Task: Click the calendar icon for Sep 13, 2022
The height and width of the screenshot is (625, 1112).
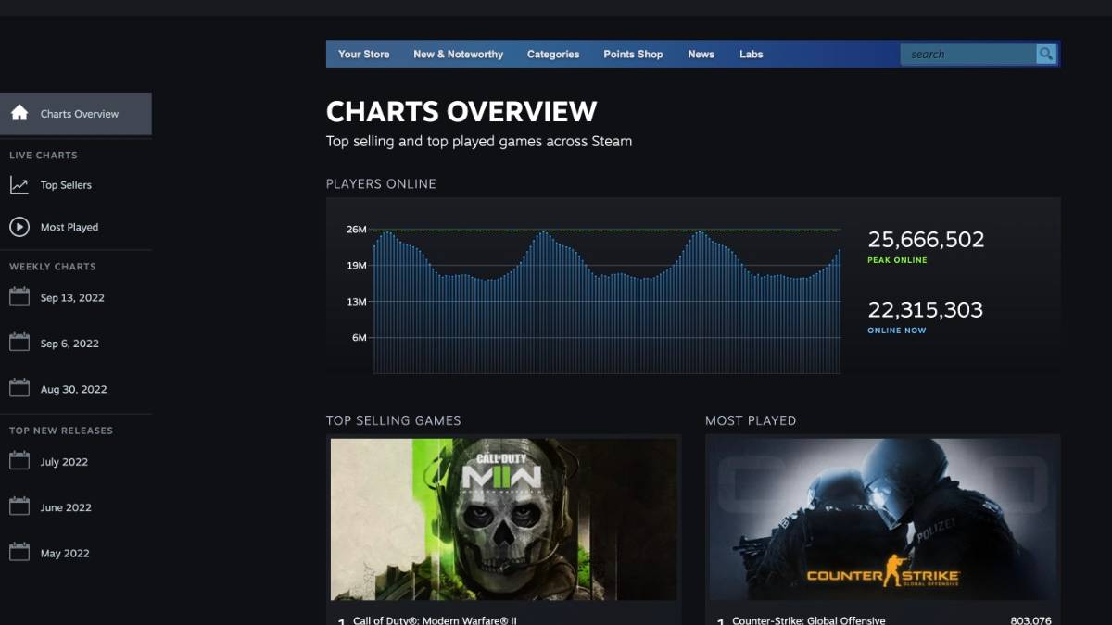Action: (x=19, y=297)
